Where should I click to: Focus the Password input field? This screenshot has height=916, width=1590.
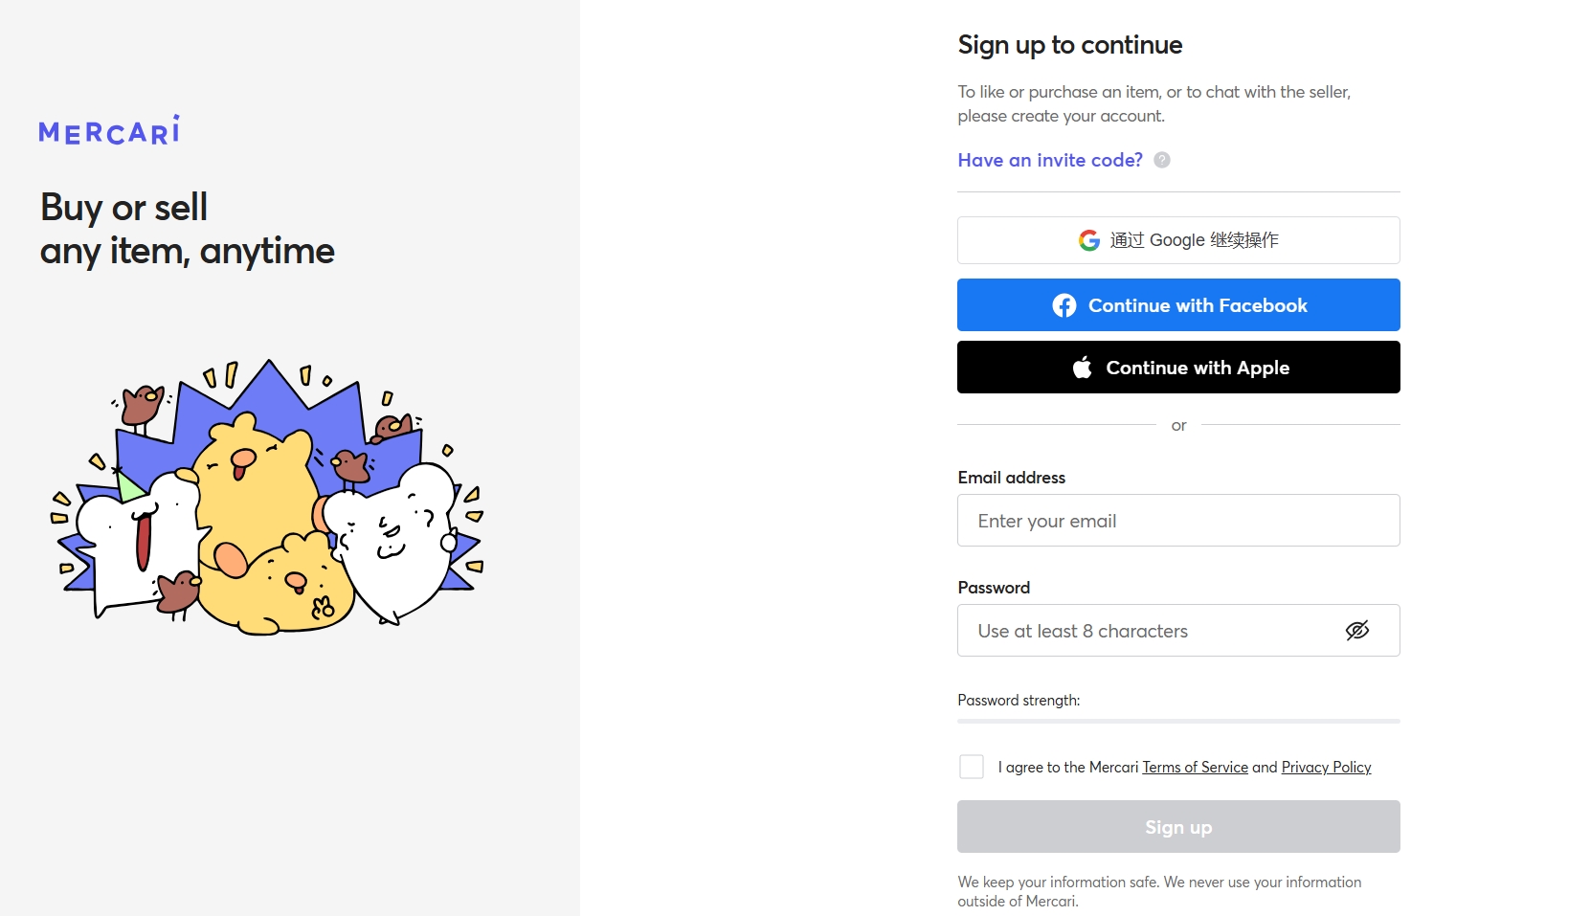click(x=1149, y=631)
